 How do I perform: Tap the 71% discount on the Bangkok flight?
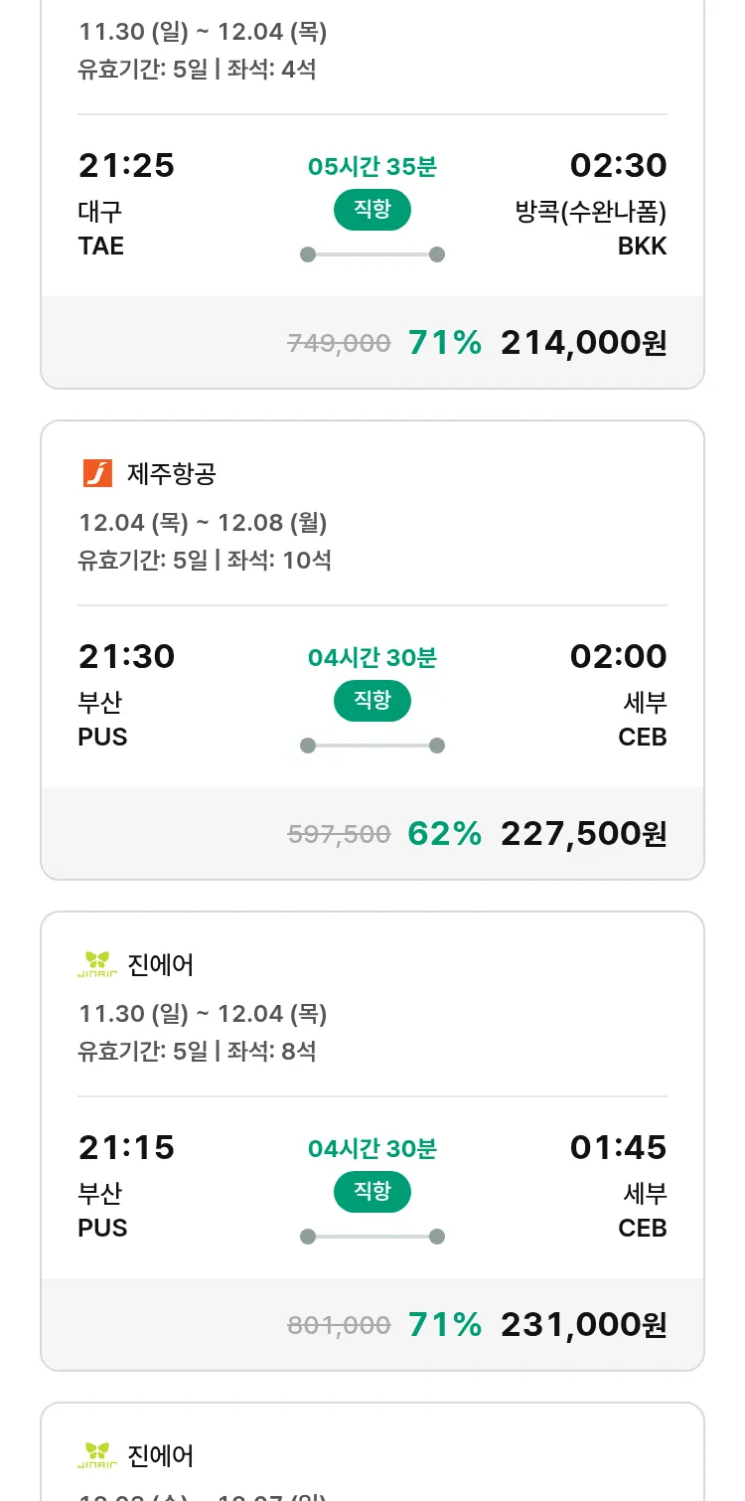pyautogui.click(x=444, y=343)
